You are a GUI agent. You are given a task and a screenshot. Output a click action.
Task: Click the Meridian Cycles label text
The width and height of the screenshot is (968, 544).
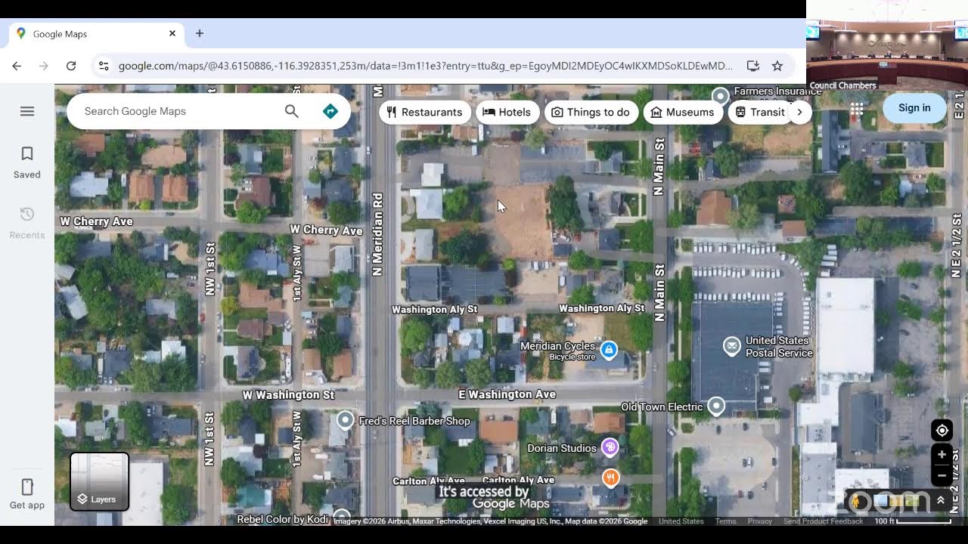tap(557, 346)
